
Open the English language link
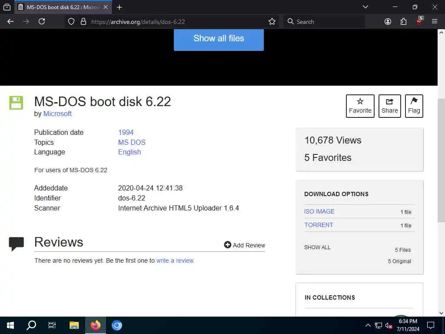click(130, 152)
